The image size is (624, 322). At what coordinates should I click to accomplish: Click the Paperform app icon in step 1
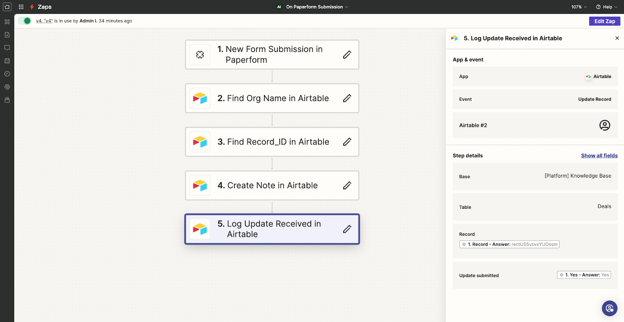pos(200,55)
